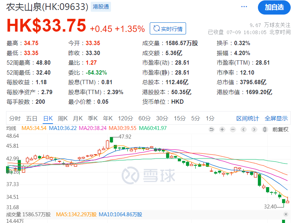Screen dimensions: 291x223
Task: Click the 每股收益 1.18 stat
Action: (x=27, y=82)
